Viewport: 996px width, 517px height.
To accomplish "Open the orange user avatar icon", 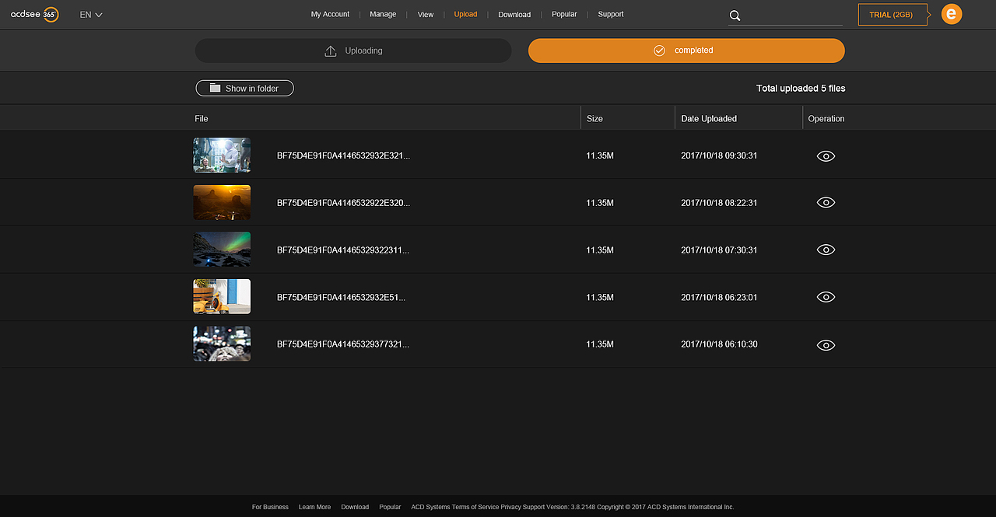I will click(x=952, y=14).
